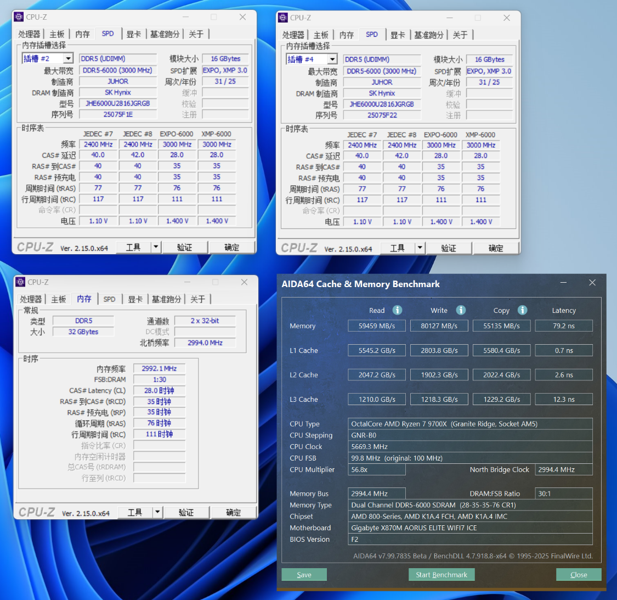Select SPD tab in bottom CPU-Z window
This screenshot has width=617, height=600.
(x=109, y=299)
